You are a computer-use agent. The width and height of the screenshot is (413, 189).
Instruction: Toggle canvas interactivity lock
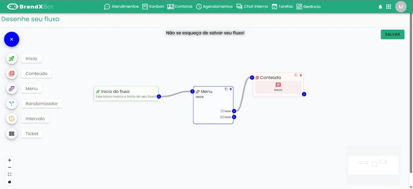pos(9,182)
